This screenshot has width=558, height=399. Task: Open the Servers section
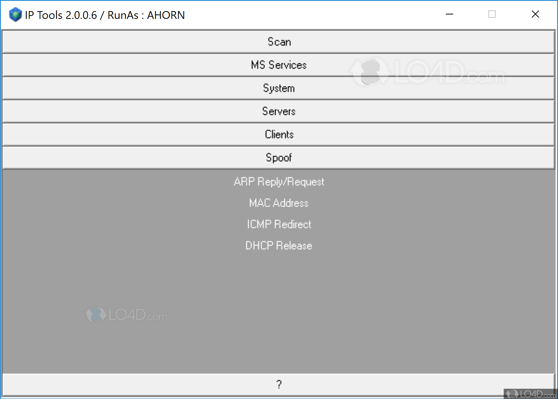coord(279,111)
